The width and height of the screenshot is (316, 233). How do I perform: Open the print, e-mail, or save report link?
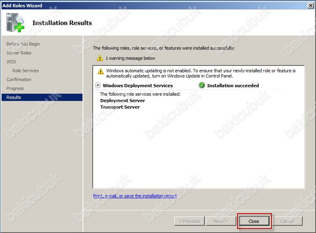tap(135, 196)
